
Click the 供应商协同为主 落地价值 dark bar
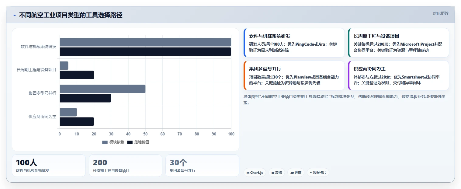77,121
